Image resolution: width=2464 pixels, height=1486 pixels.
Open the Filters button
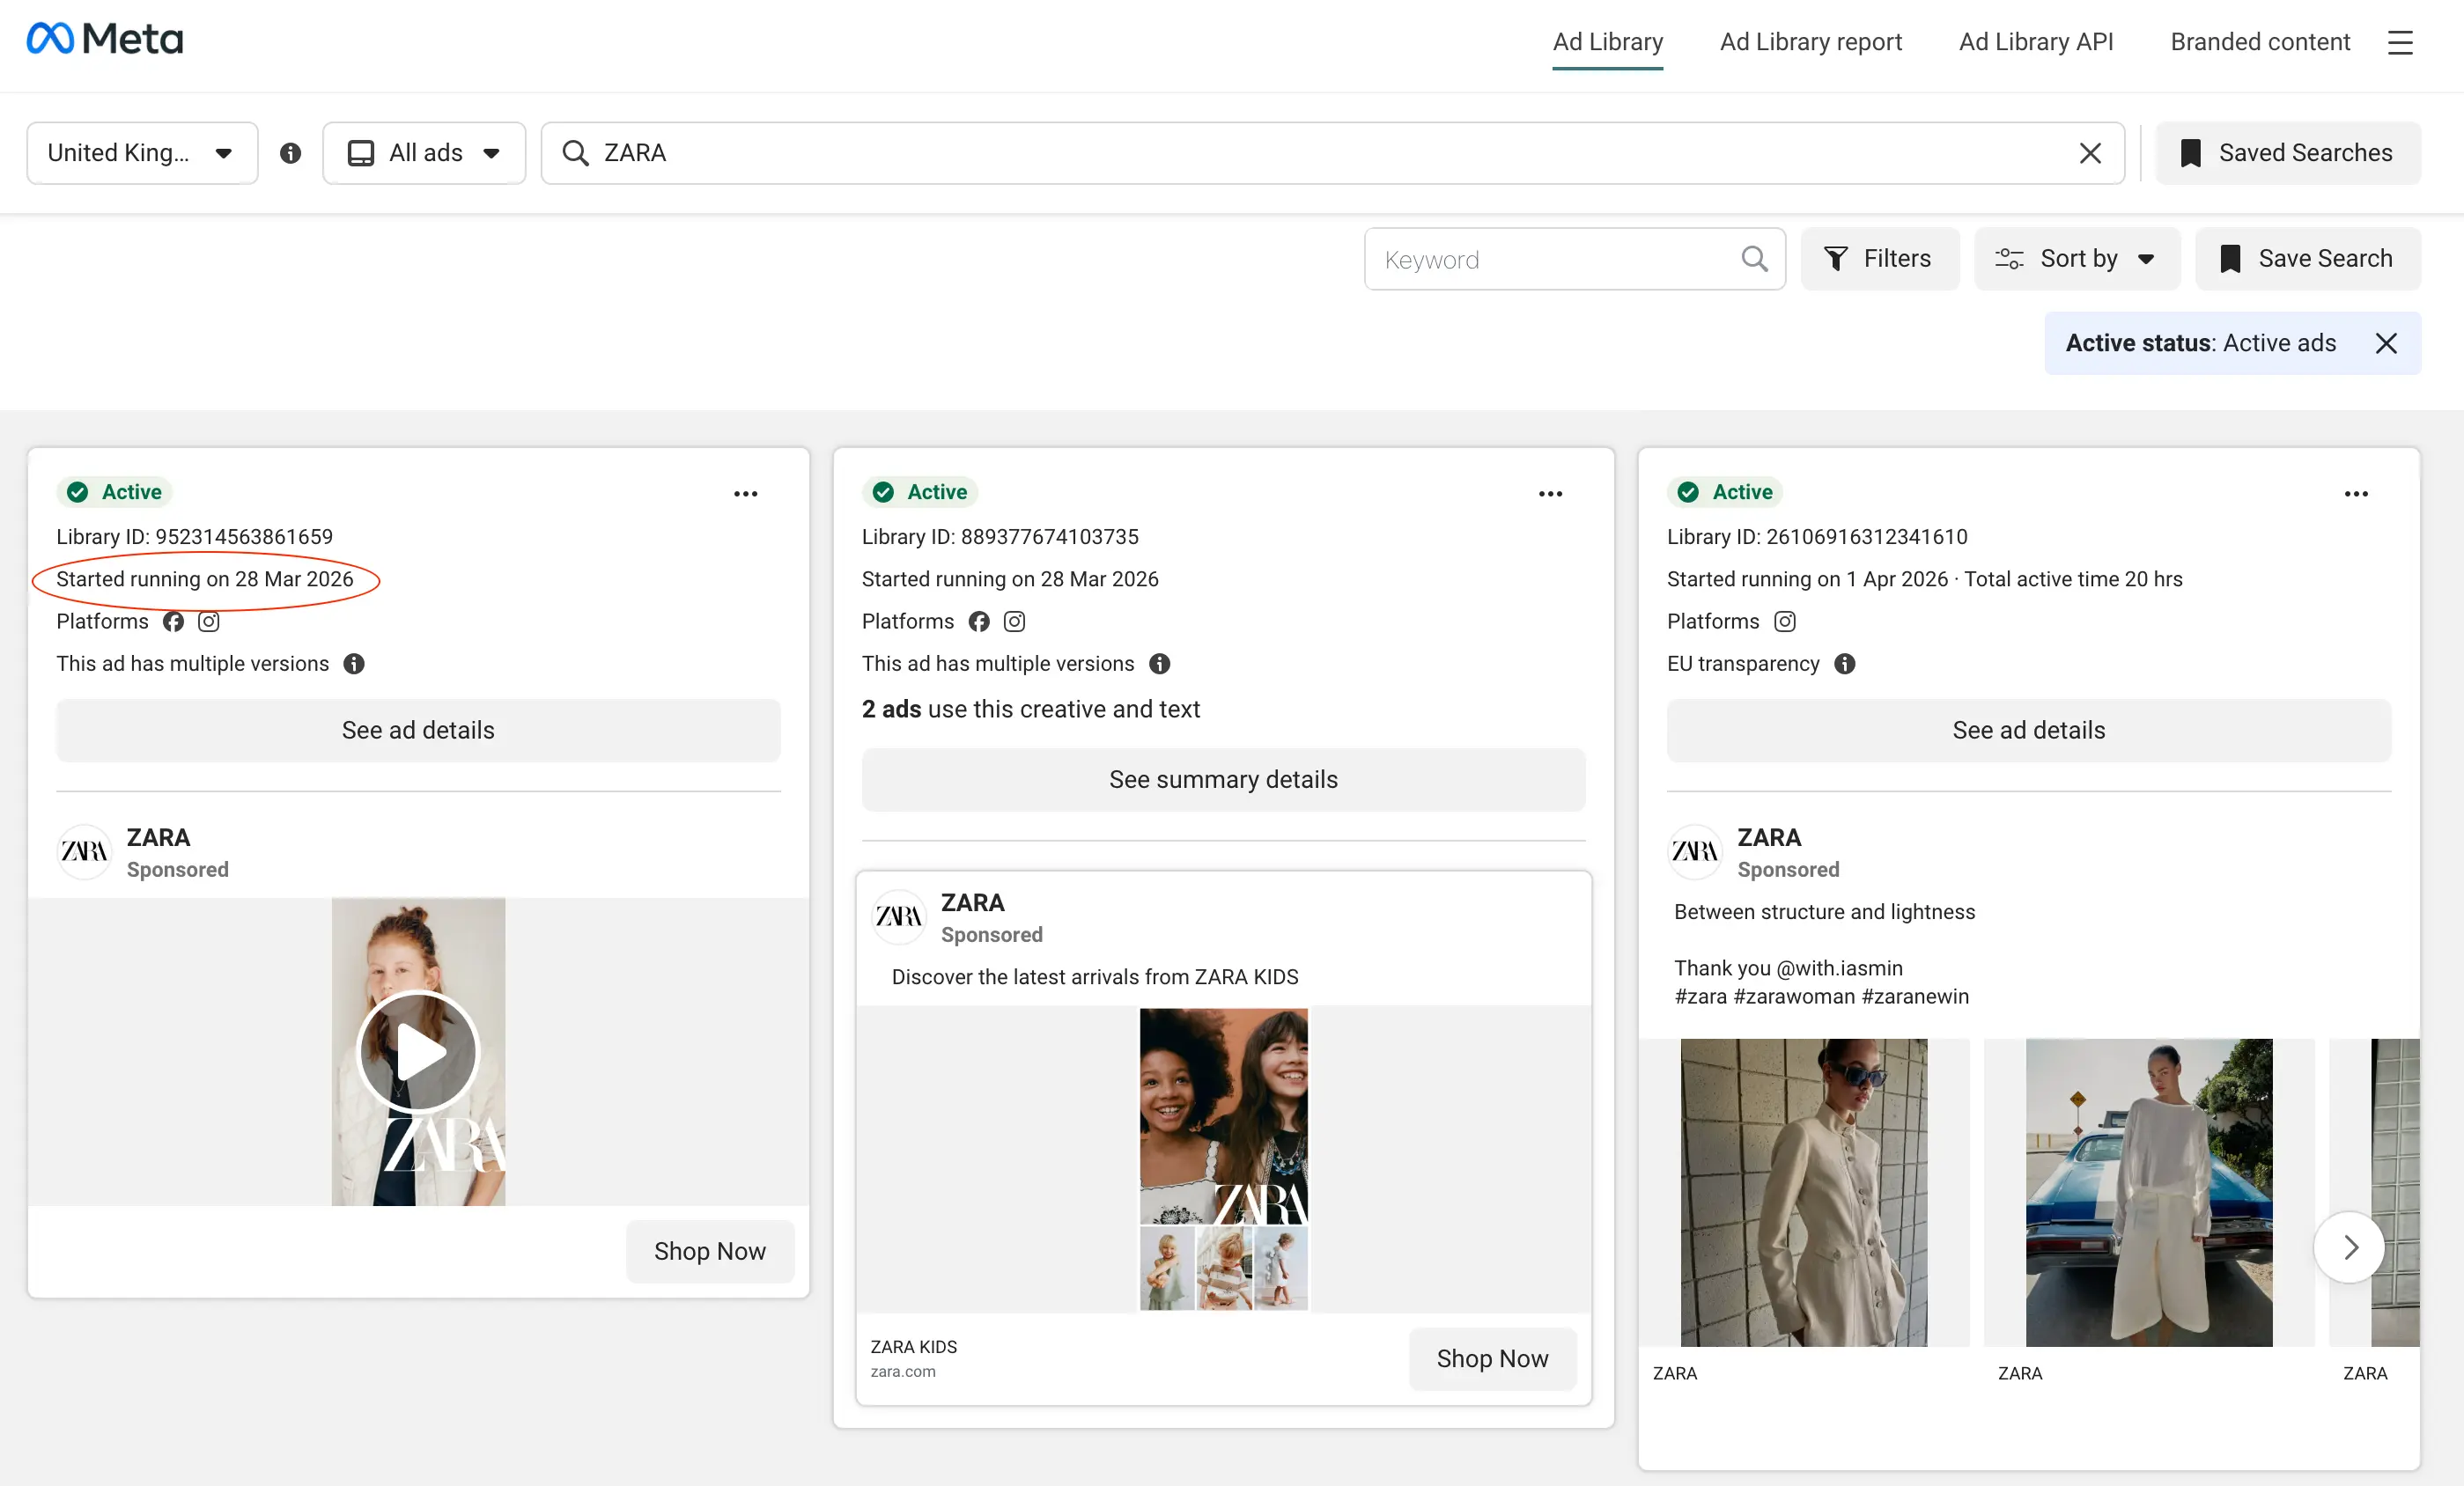click(x=1879, y=259)
